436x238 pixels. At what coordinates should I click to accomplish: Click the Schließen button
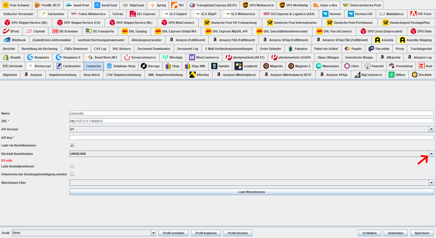[370, 233]
